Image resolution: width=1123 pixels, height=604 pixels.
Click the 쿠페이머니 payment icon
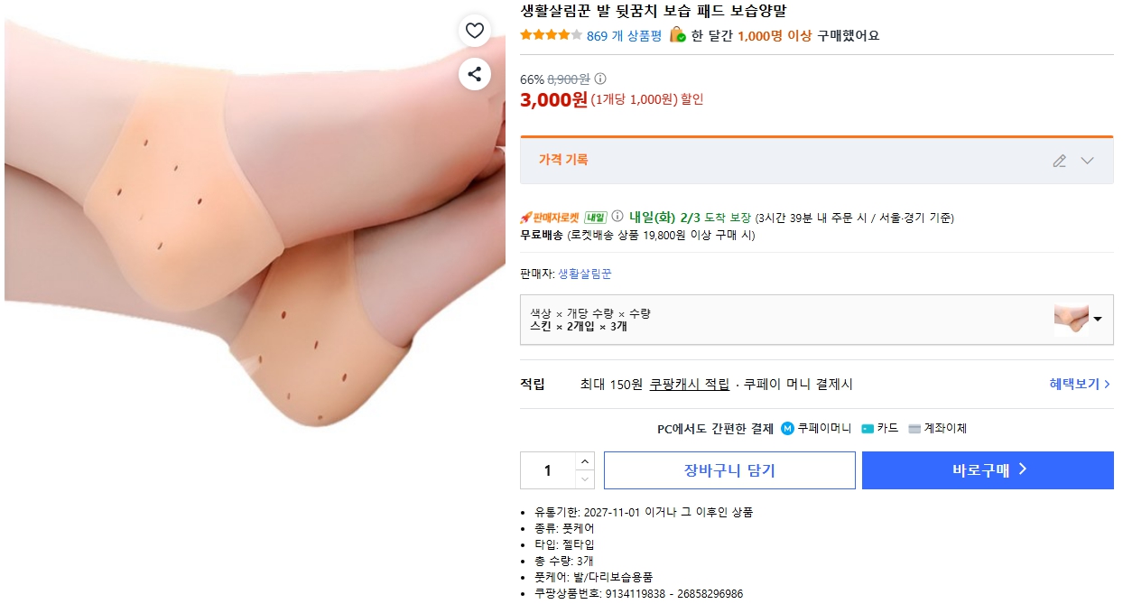tap(787, 428)
